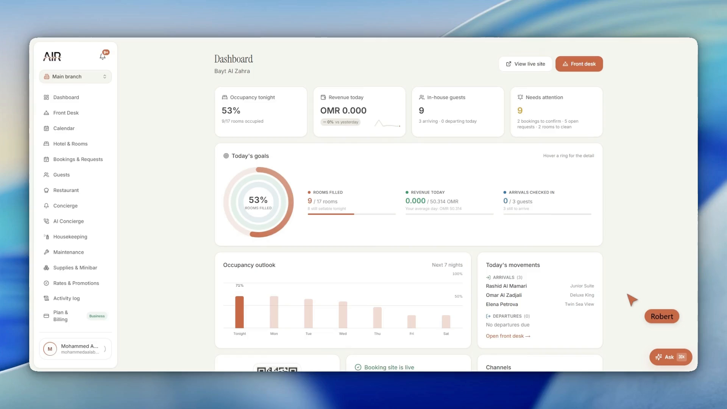Click the Front Desk bell icon in sidebar
The image size is (727, 409).
[x=46, y=113]
